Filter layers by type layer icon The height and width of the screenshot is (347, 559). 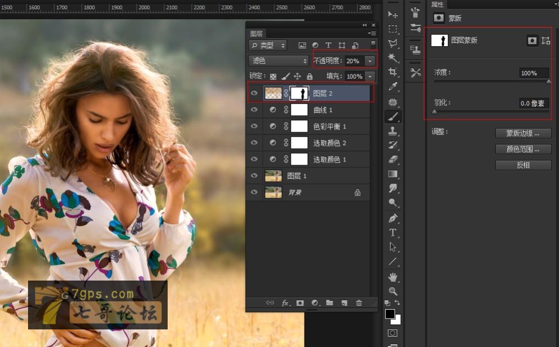pos(328,45)
